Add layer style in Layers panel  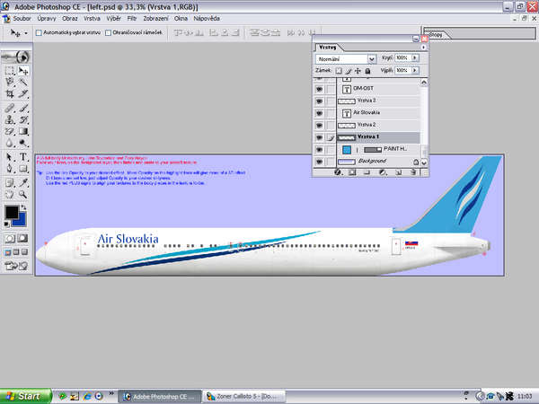pos(338,172)
